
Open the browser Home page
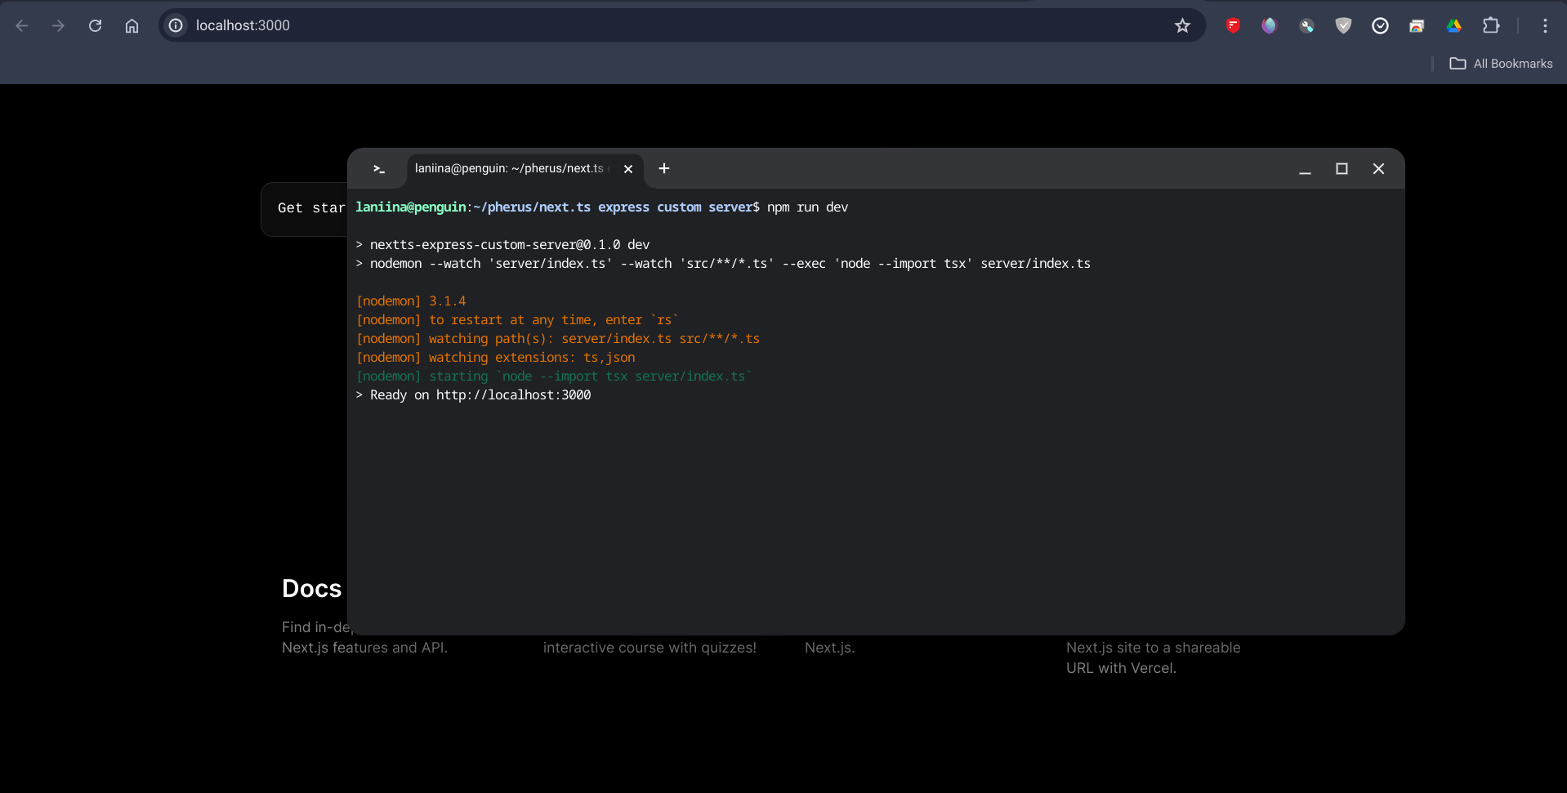point(132,25)
